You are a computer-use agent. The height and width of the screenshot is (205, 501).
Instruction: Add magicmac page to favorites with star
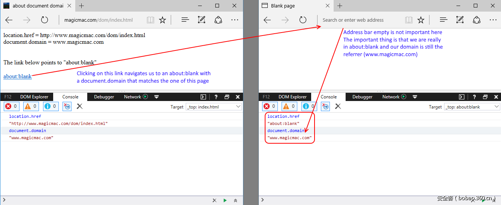(163, 20)
